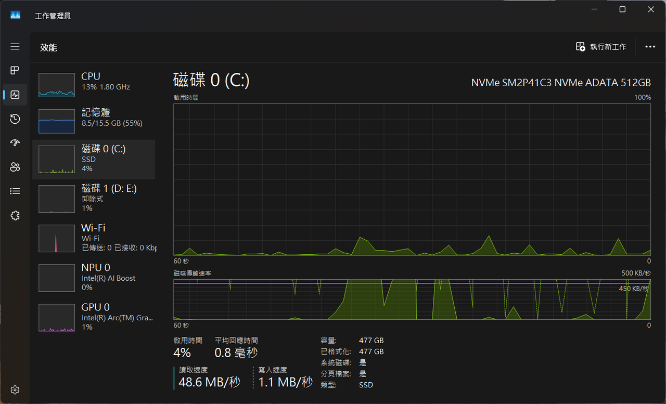Screen dimensions: 666x404
Task: Click the 類型 SSD value
Action: click(x=366, y=385)
